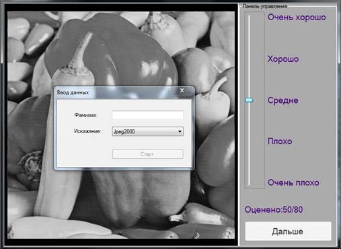Click the Хорошо rating label

[283, 59]
